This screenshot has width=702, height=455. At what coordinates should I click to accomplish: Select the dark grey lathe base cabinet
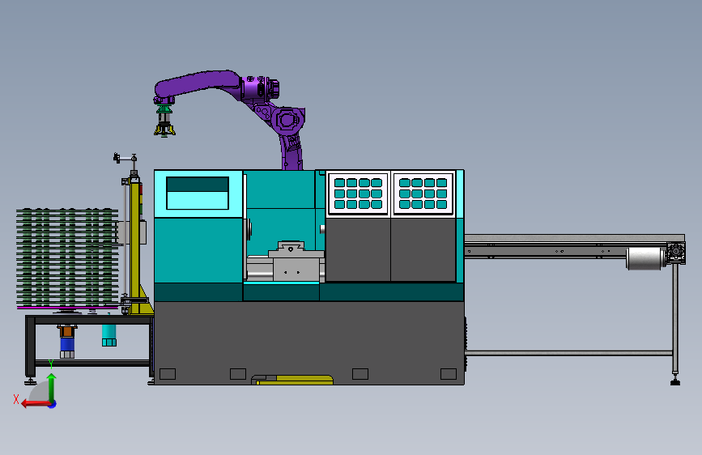[x=309, y=342]
